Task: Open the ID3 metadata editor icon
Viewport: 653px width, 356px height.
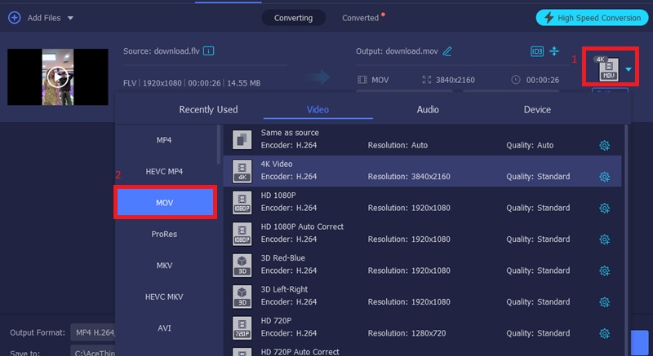Action: click(537, 51)
